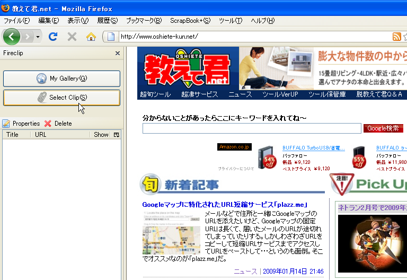Click the 55% off hard drive image

click(x=359, y=157)
